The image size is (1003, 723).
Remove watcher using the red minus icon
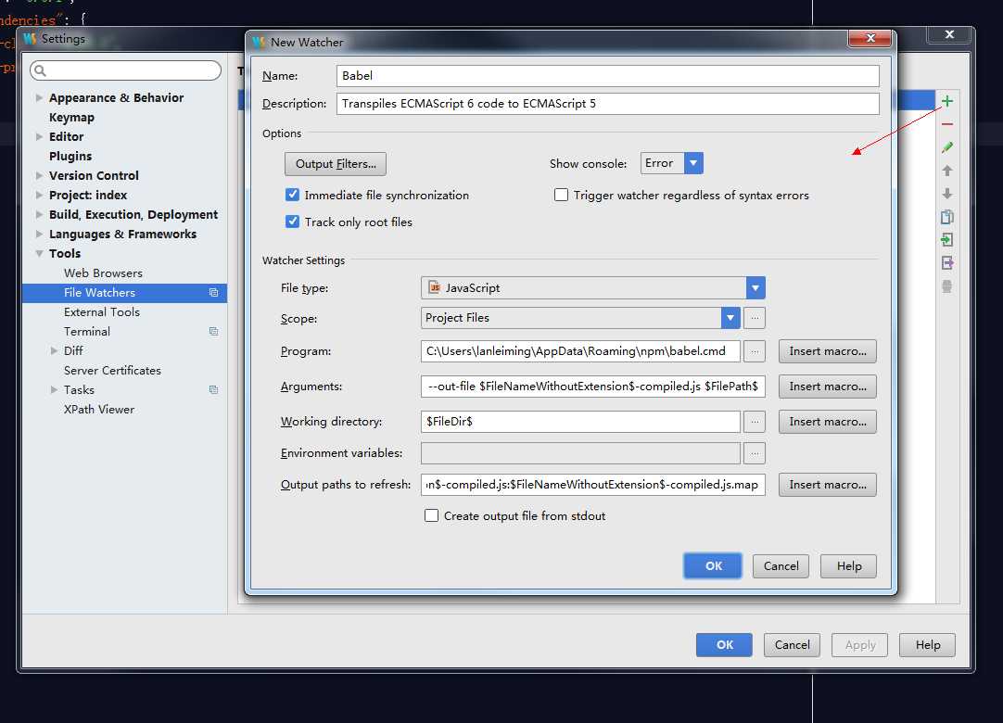pyautogui.click(x=946, y=124)
